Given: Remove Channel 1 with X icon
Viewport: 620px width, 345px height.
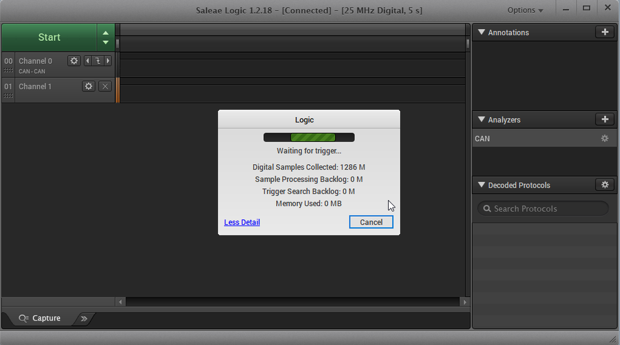Looking at the screenshot, I should click(x=105, y=86).
